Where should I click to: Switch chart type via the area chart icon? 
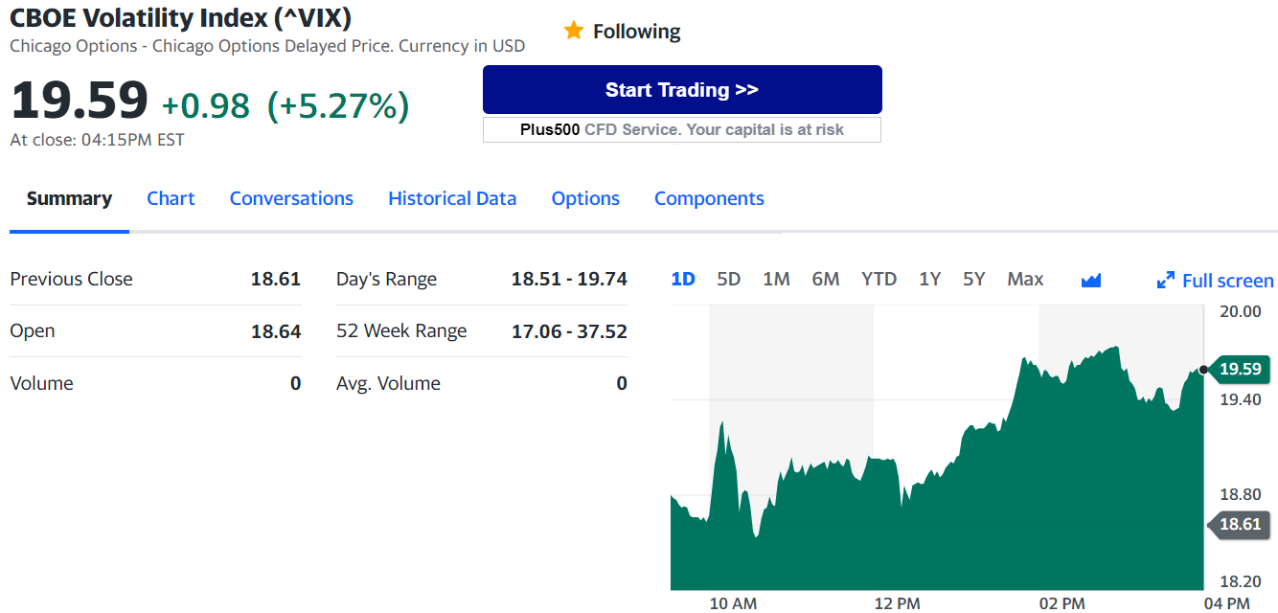tap(1091, 280)
